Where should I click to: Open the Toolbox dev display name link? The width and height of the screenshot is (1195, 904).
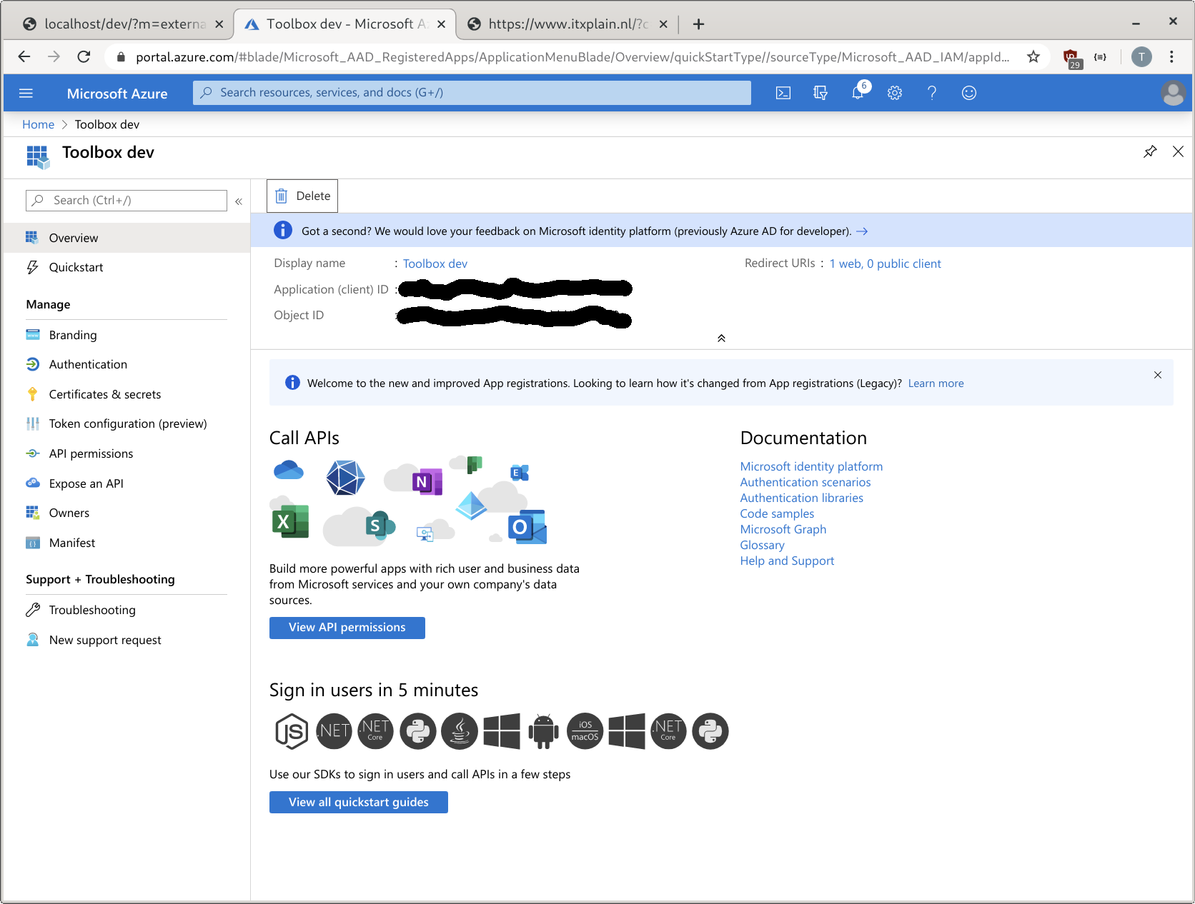pyautogui.click(x=435, y=263)
